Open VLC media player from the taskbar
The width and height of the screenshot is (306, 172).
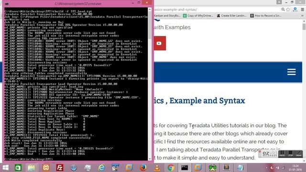pyautogui.click(x=157, y=168)
